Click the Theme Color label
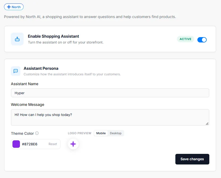 tap(22, 133)
